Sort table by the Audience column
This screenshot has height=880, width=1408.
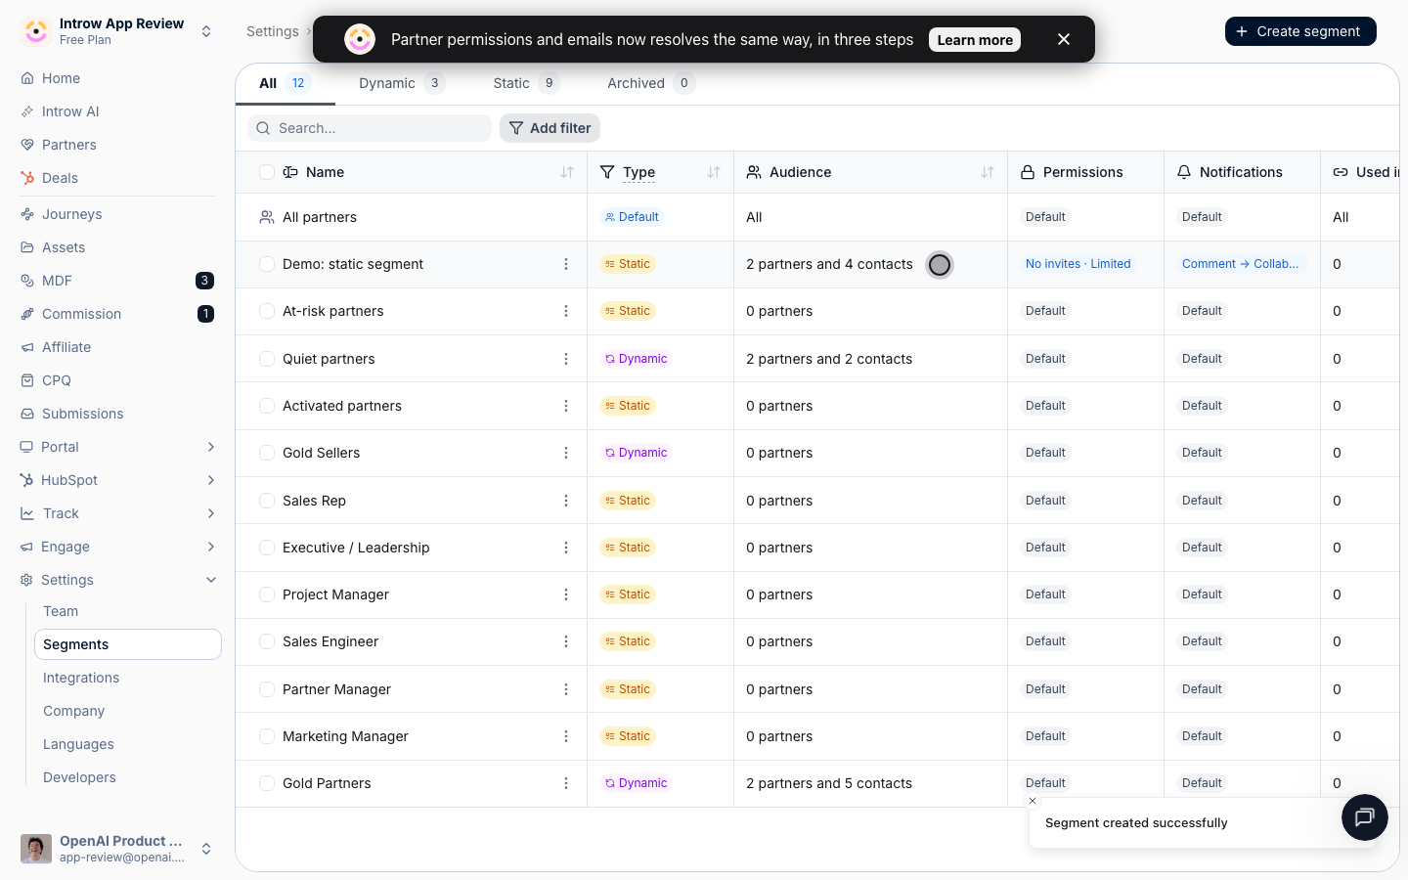point(988,172)
